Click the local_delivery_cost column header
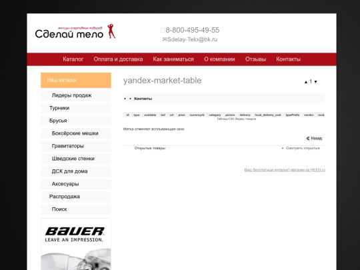360x270 pixels. tap(268, 115)
